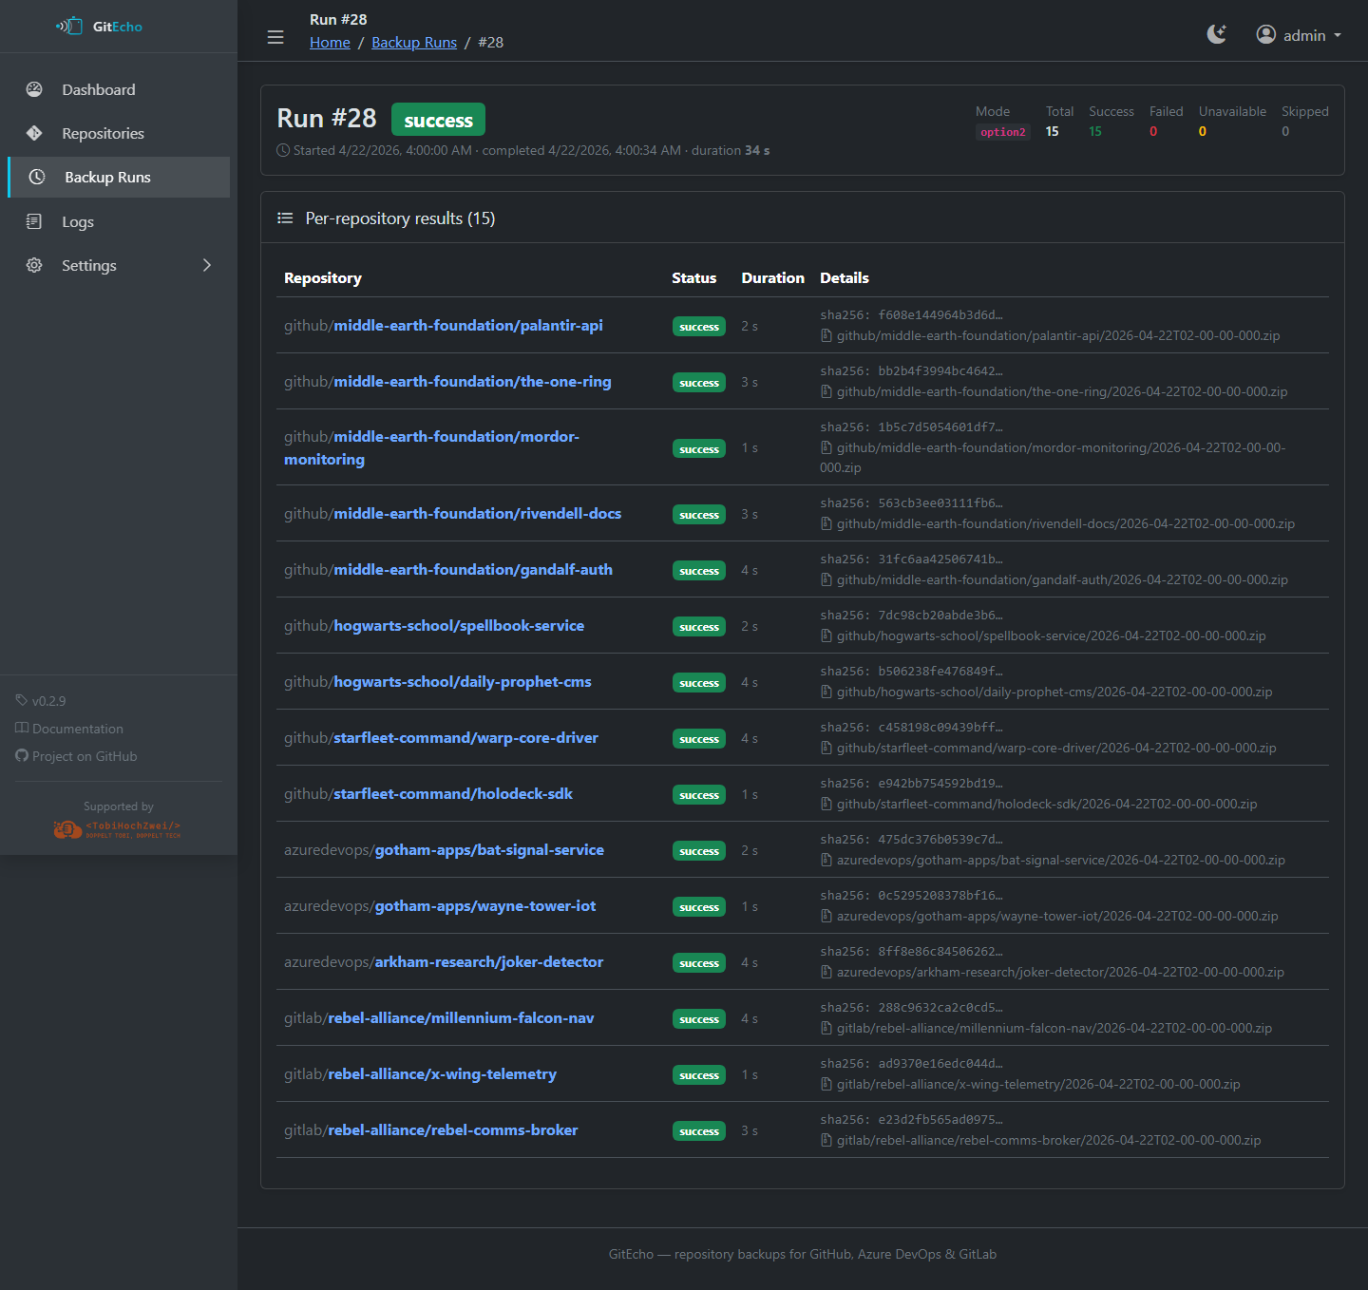Viewport: 1368px width, 1290px height.
Task: Open the Dashboard menu item
Action: [x=99, y=89]
